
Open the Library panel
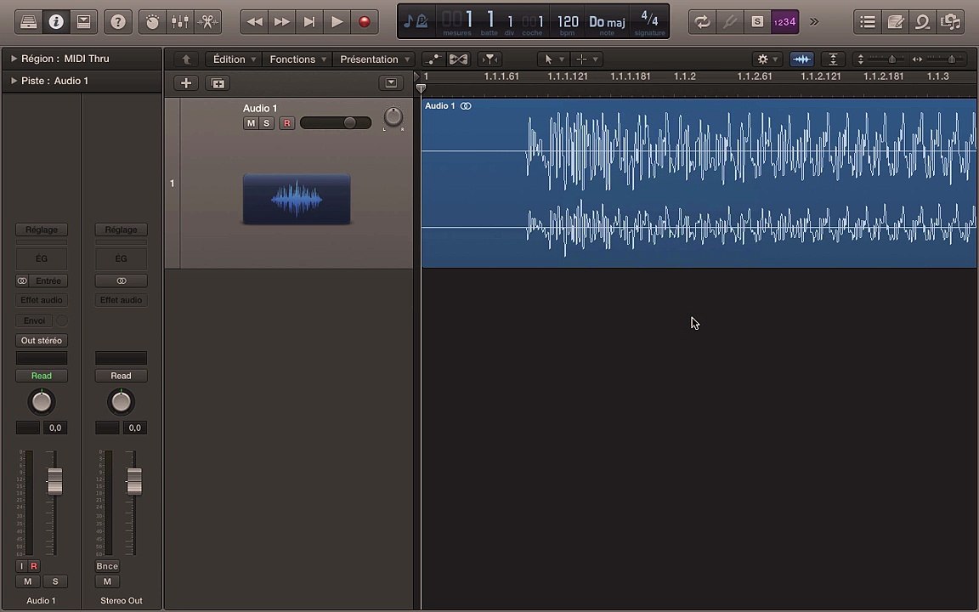(28, 22)
